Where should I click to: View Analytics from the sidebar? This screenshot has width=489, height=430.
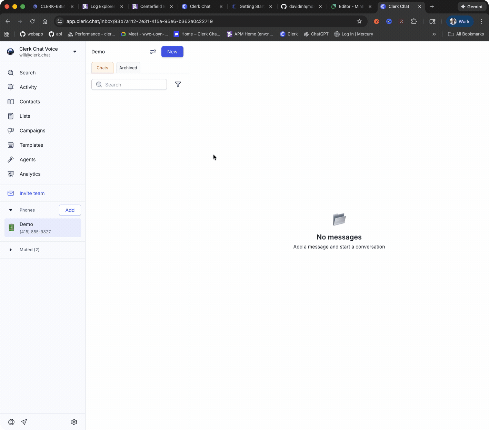[x=30, y=174]
